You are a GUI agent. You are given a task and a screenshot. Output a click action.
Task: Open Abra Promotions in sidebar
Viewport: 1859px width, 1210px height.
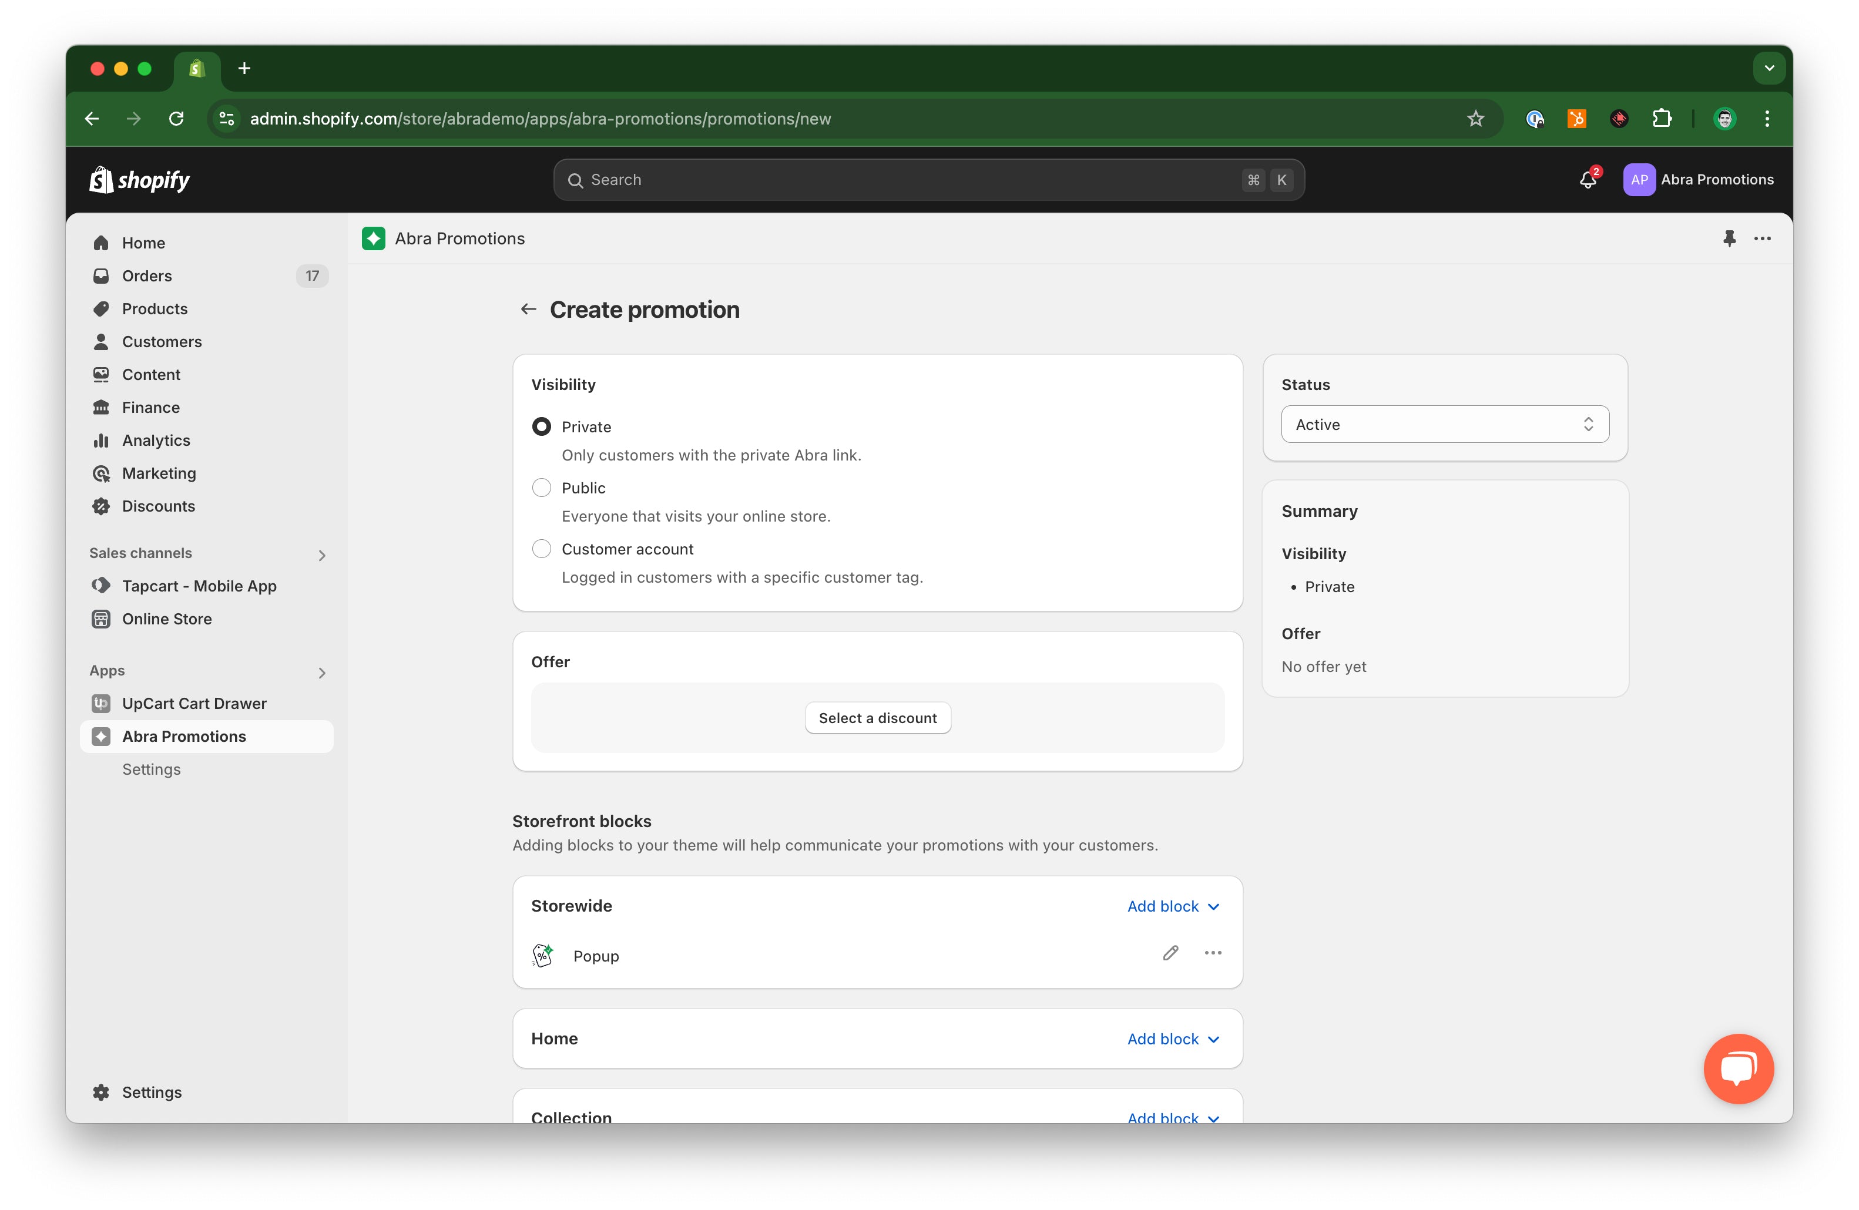click(x=206, y=736)
